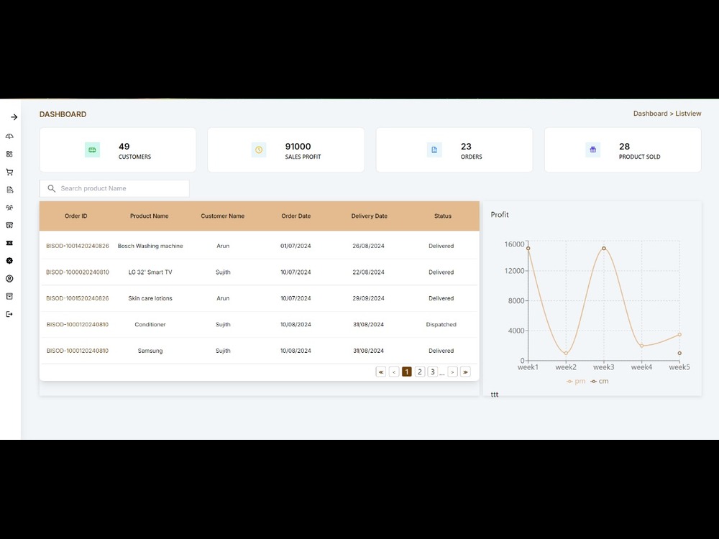Open order BISOD-1000020240810
The height and width of the screenshot is (539, 719).
tap(78, 272)
